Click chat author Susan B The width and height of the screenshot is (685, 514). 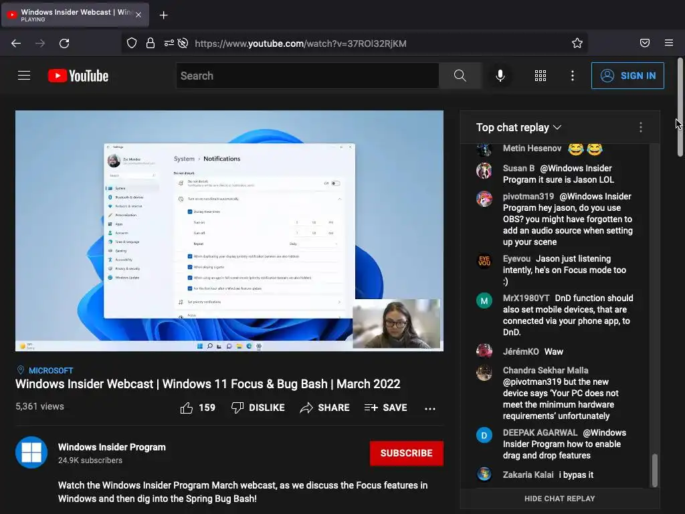[518, 168]
